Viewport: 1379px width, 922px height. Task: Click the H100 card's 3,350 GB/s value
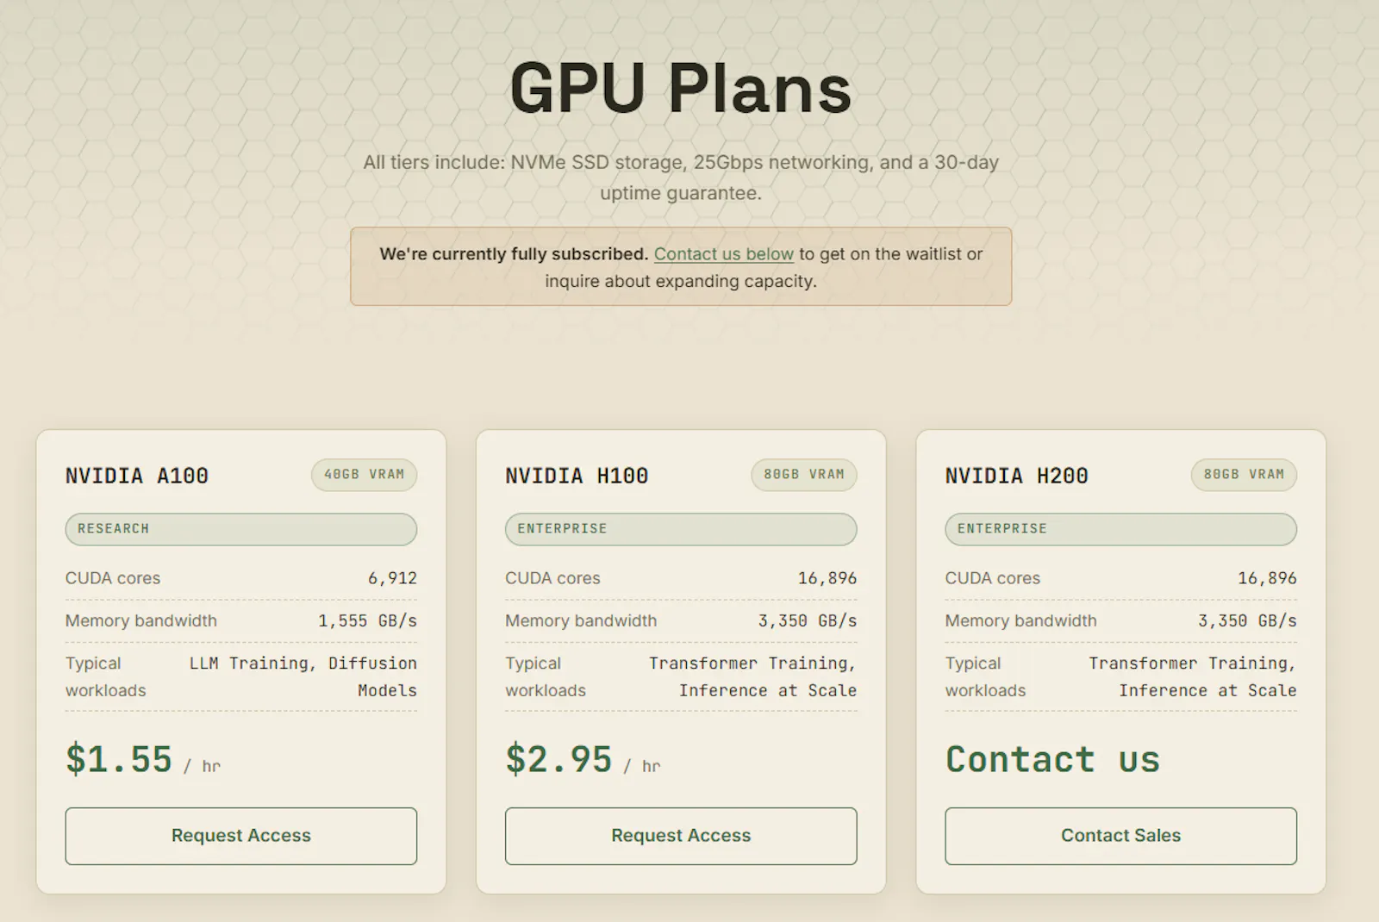pyautogui.click(x=808, y=620)
